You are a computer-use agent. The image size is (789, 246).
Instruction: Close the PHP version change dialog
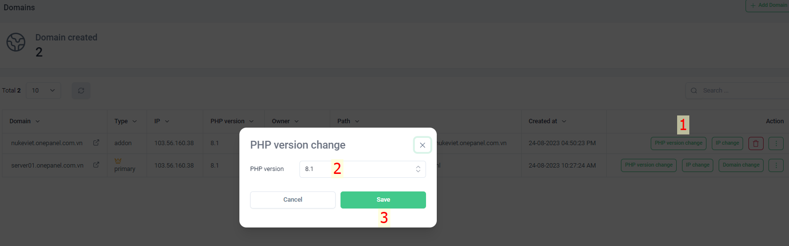click(423, 145)
